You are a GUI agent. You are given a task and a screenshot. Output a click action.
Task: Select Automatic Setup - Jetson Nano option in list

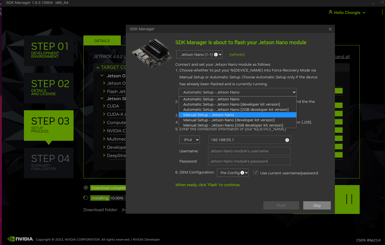237,99
